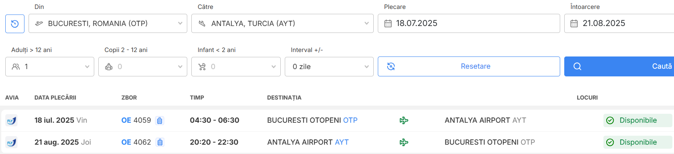Image resolution: width=674 pixels, height=154 pixels.
Task: Click luggage icon next to flight OE 4062
Action: coord(160,142)
